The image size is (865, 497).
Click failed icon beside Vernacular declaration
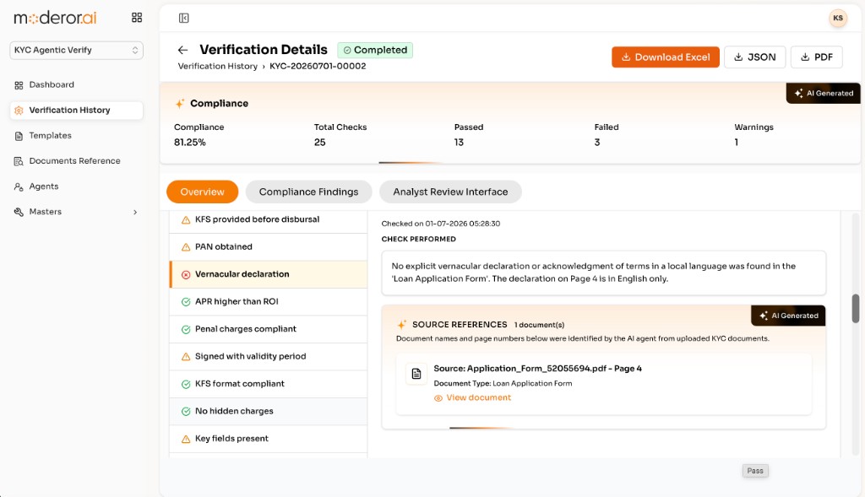pos(186,275)
